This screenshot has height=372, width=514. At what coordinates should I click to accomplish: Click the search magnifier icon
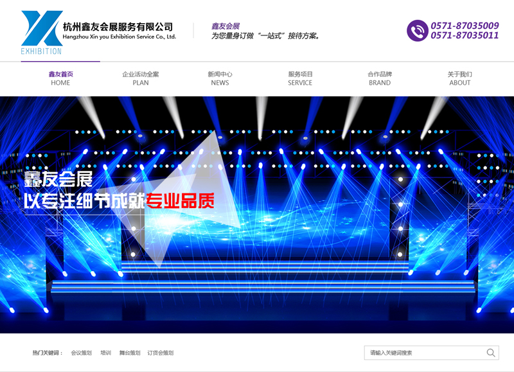click(491, 353)
